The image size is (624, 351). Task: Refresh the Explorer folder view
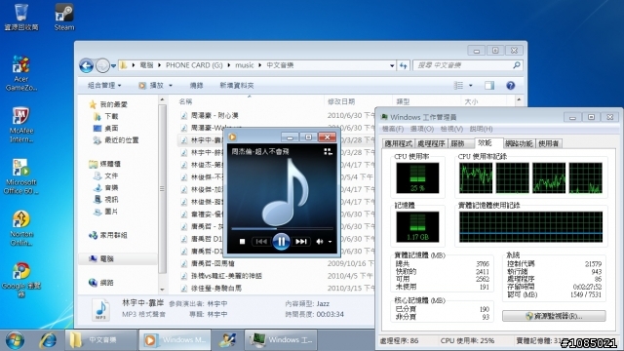tap(403, 65)
